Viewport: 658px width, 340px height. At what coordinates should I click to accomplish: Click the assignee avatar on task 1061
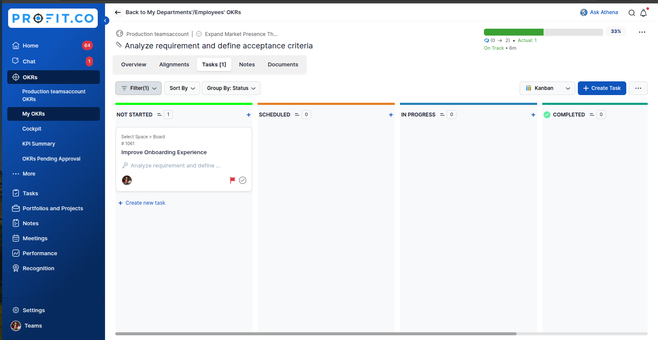[x=127, y=180]
